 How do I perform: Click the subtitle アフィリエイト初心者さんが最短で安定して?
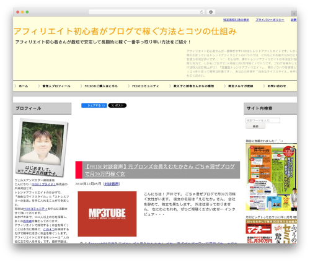(103, 42)
